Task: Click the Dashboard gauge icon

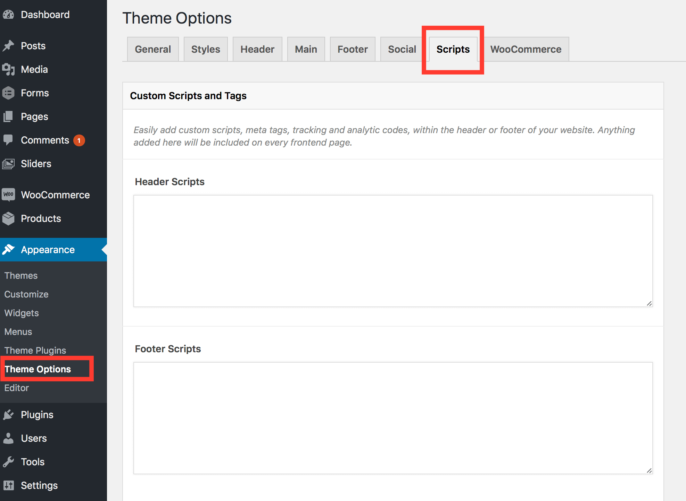Action: click(8, 15)
